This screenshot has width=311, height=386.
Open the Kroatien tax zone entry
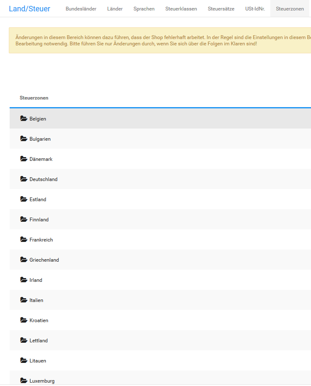(x=39, y=320)
